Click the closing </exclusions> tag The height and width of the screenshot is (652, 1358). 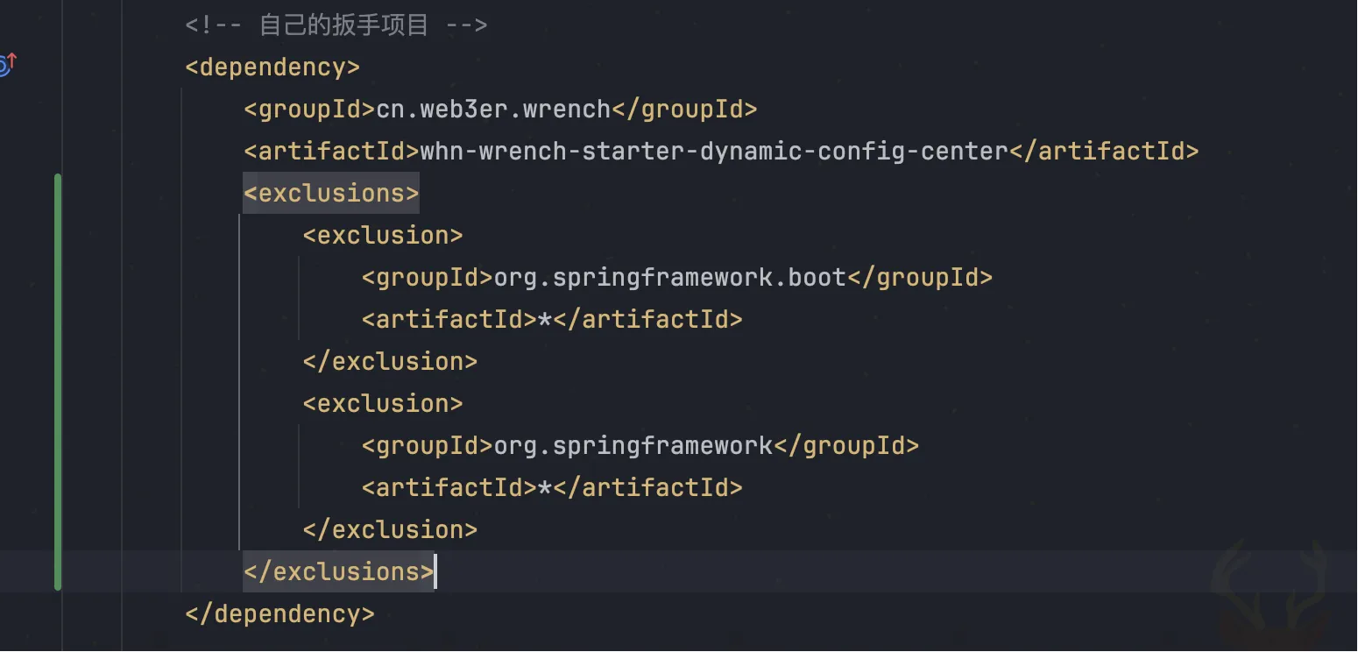(338, 572)
